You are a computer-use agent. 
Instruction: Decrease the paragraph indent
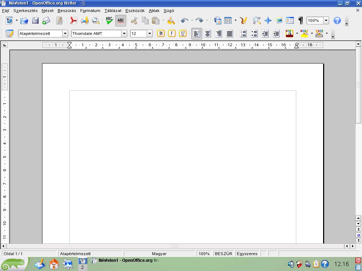[265, 34]
